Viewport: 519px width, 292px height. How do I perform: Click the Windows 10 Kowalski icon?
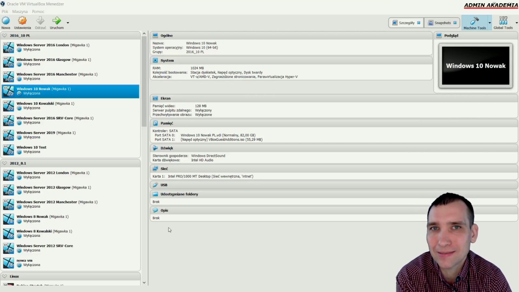pos(9,106)
